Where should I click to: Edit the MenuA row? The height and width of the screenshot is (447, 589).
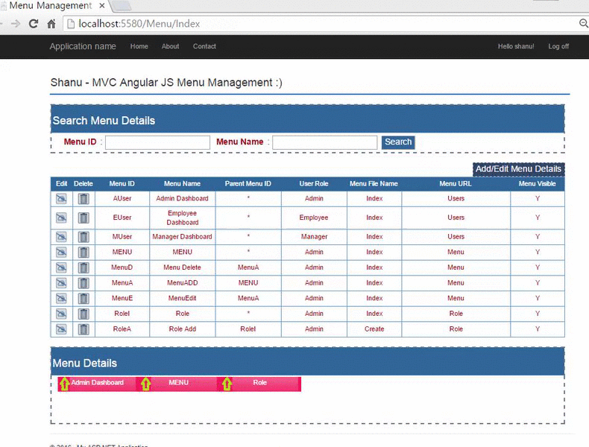tap(61, 283)
